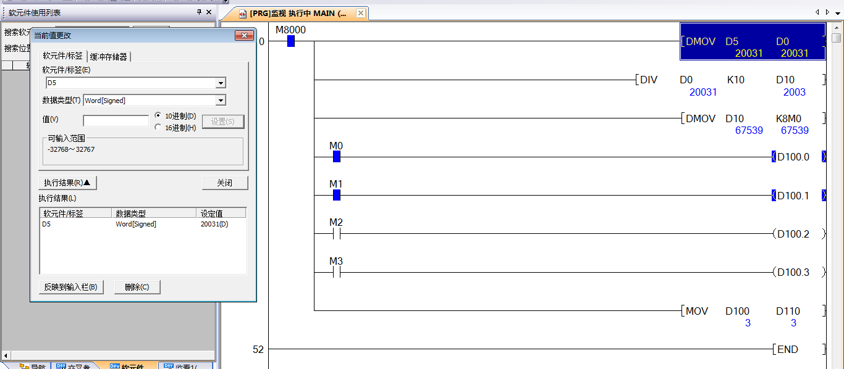Click the M0 contact in the ladder
Screen dimensions: 844x369
(x=336, y=157)
